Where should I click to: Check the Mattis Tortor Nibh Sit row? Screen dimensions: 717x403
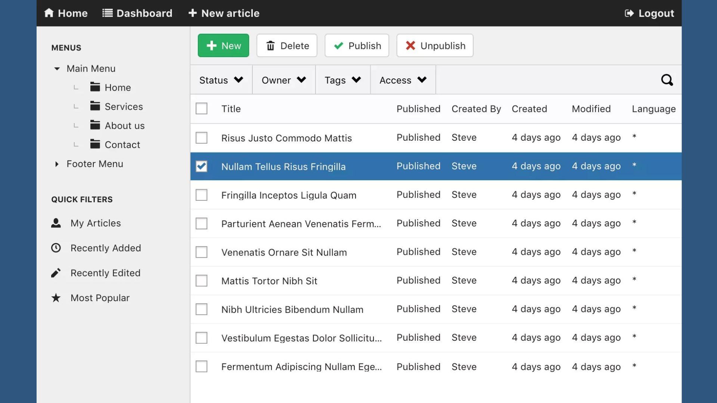click(x=202, y=281)
